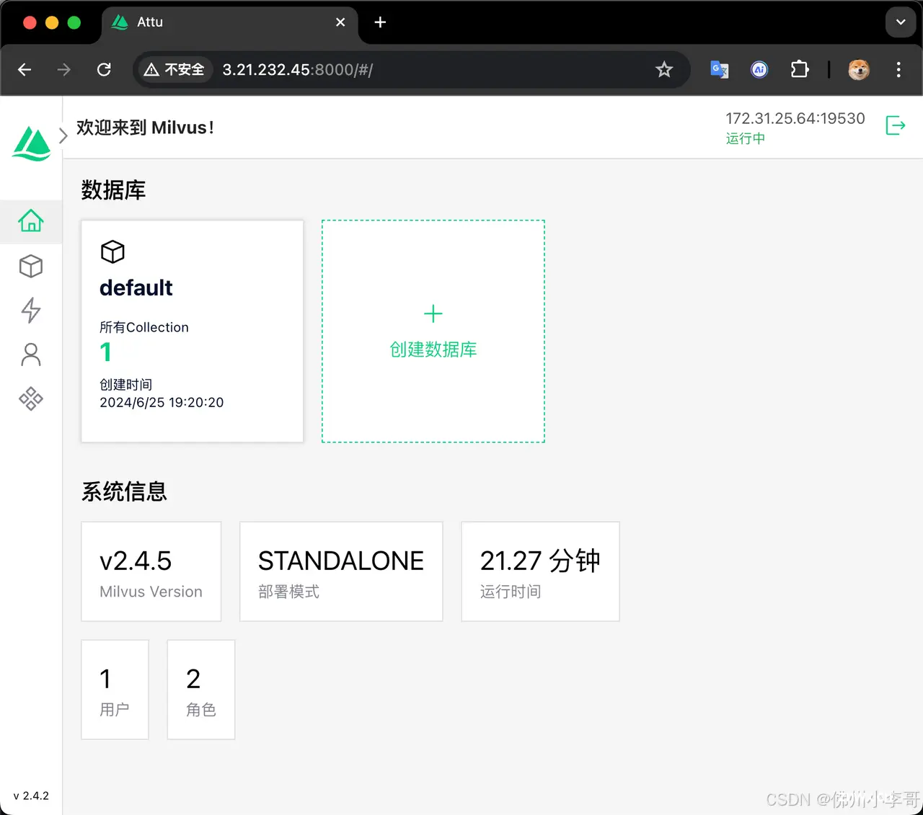This screenshot has width=923, height=815.
Task: Log out using the green exit icon
Action: point(895,125)
